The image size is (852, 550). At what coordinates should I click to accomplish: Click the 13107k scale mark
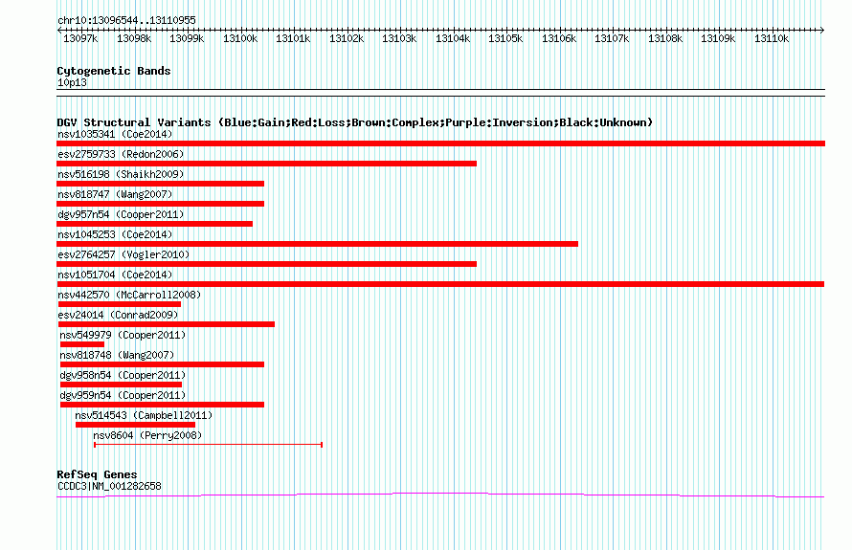pyautogui.click(x=612, y=38)
